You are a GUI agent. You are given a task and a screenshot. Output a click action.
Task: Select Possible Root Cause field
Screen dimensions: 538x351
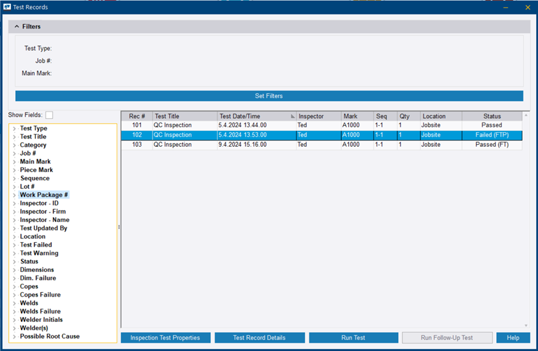pos(49,336)
